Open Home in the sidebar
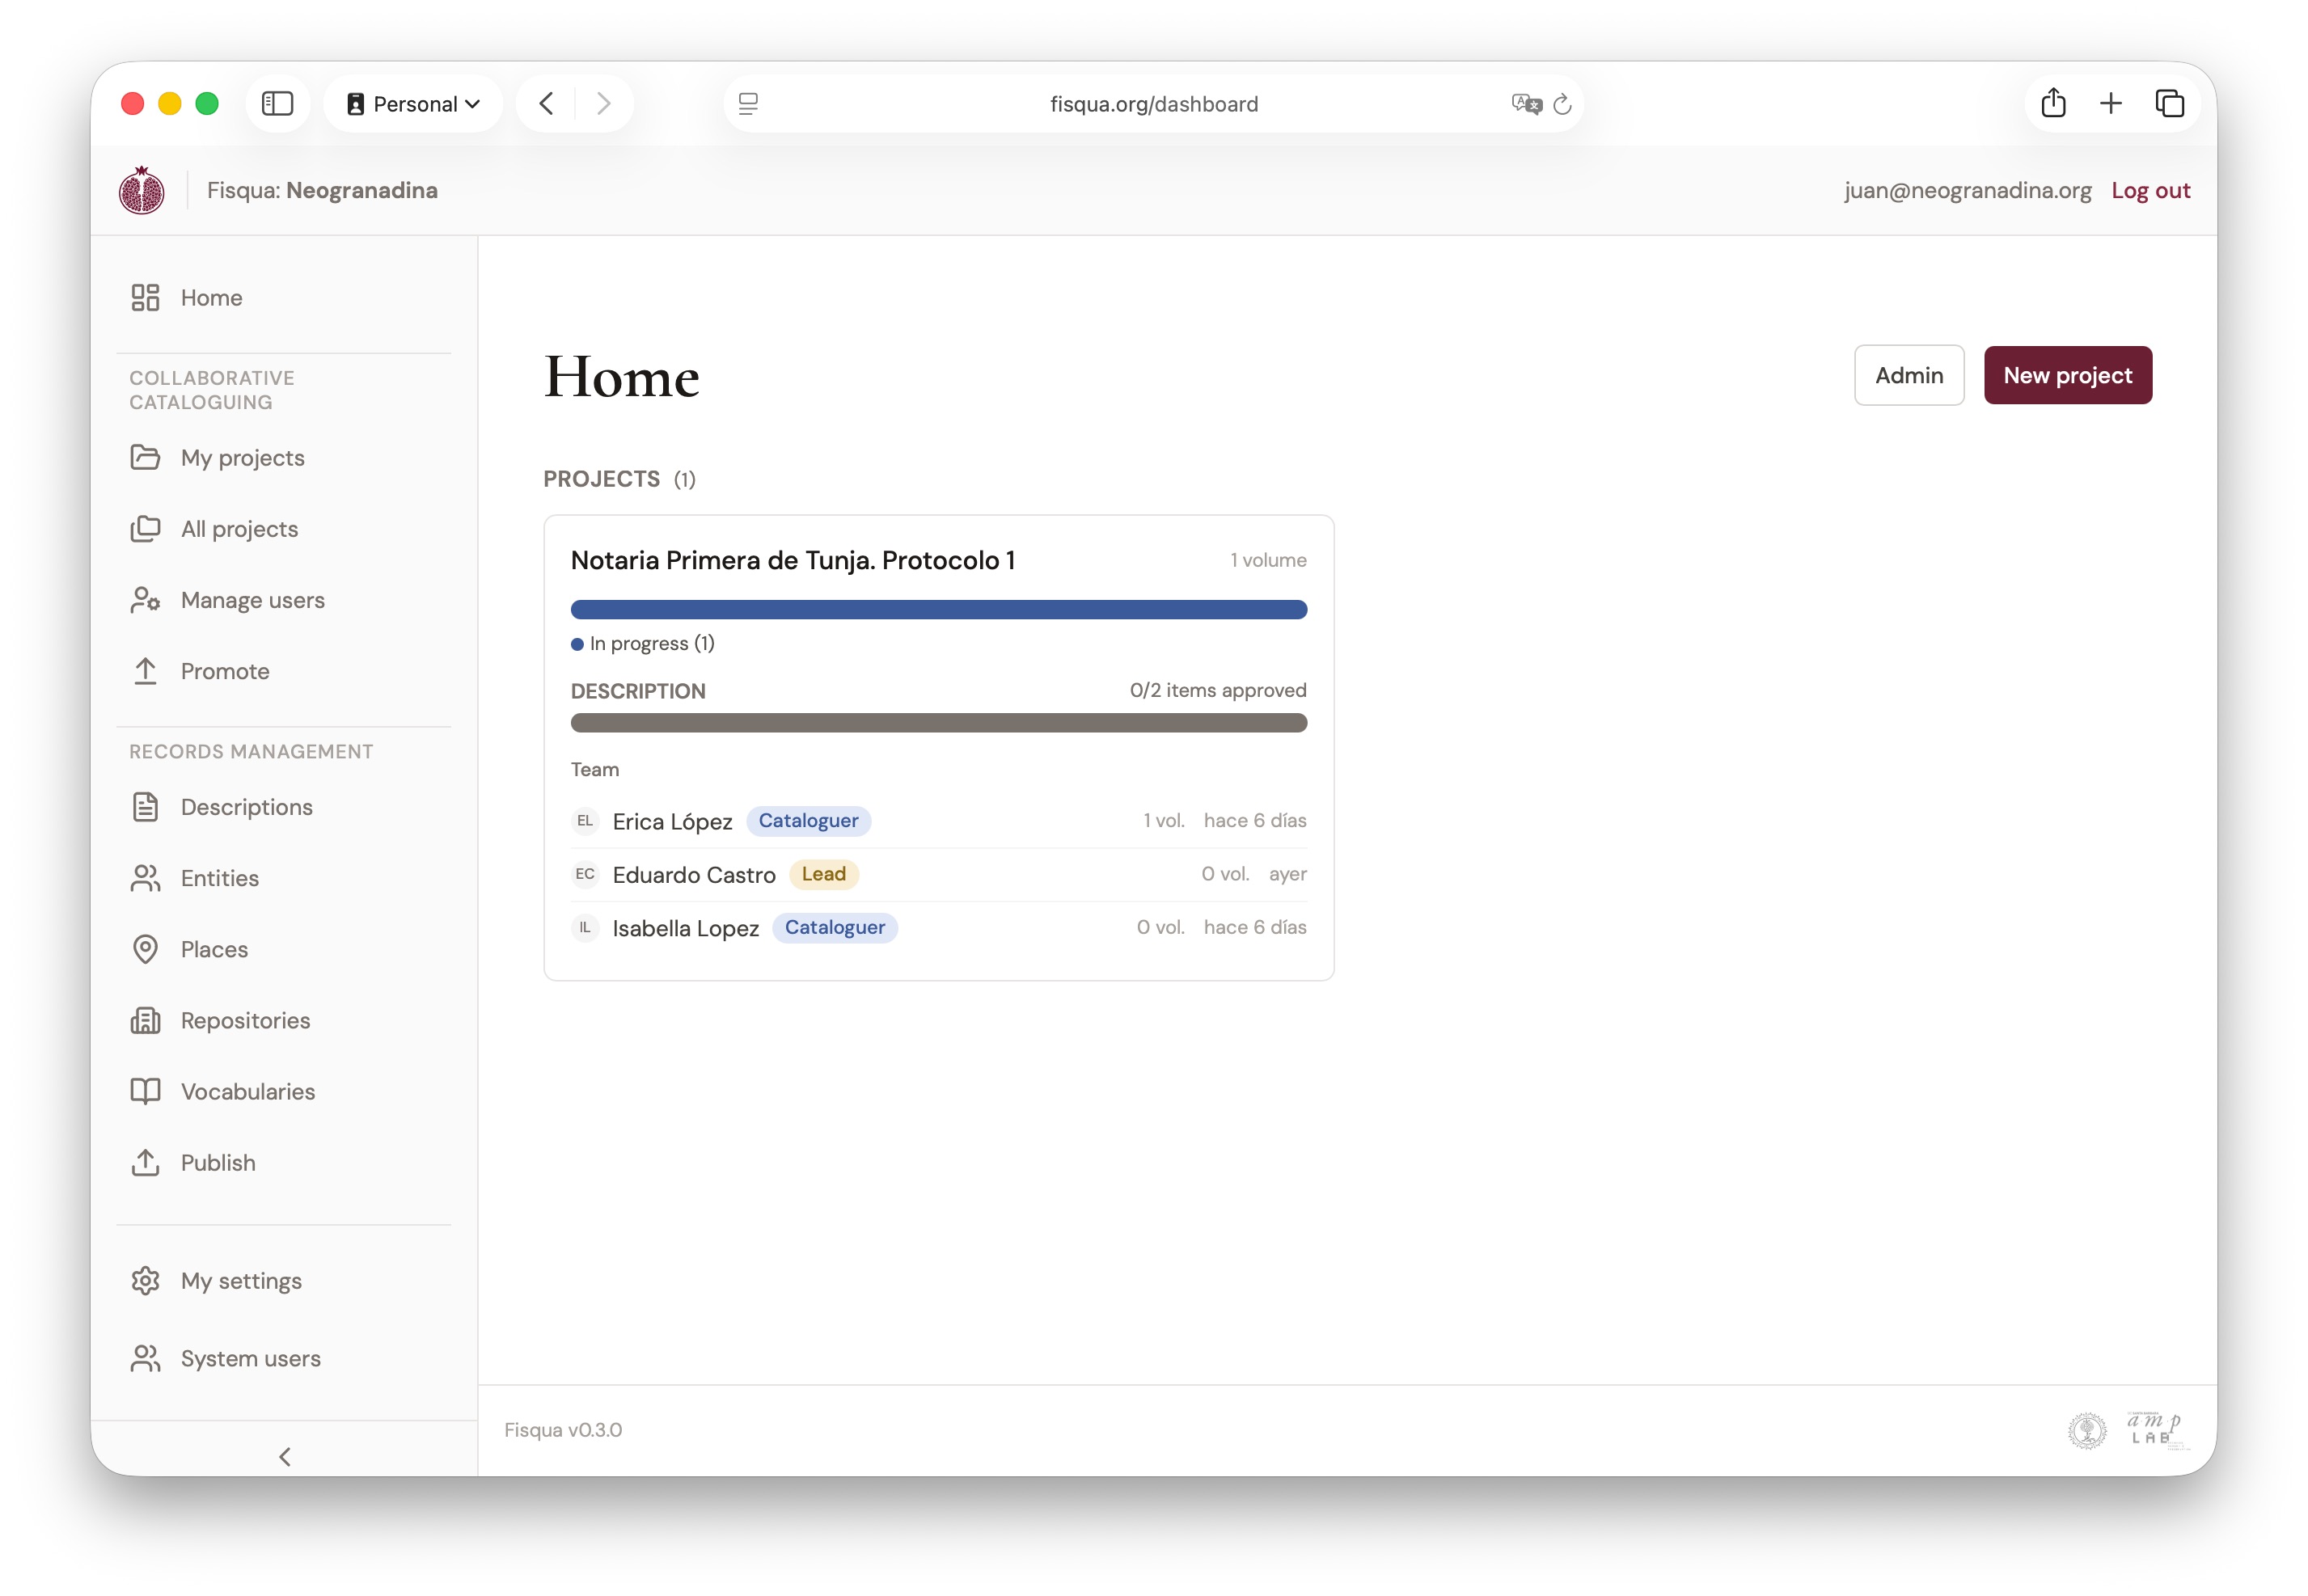The image size is (2308, 1596). click(x=283, y=297)
